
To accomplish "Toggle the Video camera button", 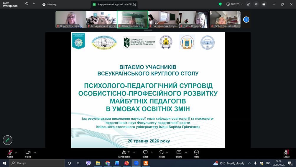I will coord(28,154).
